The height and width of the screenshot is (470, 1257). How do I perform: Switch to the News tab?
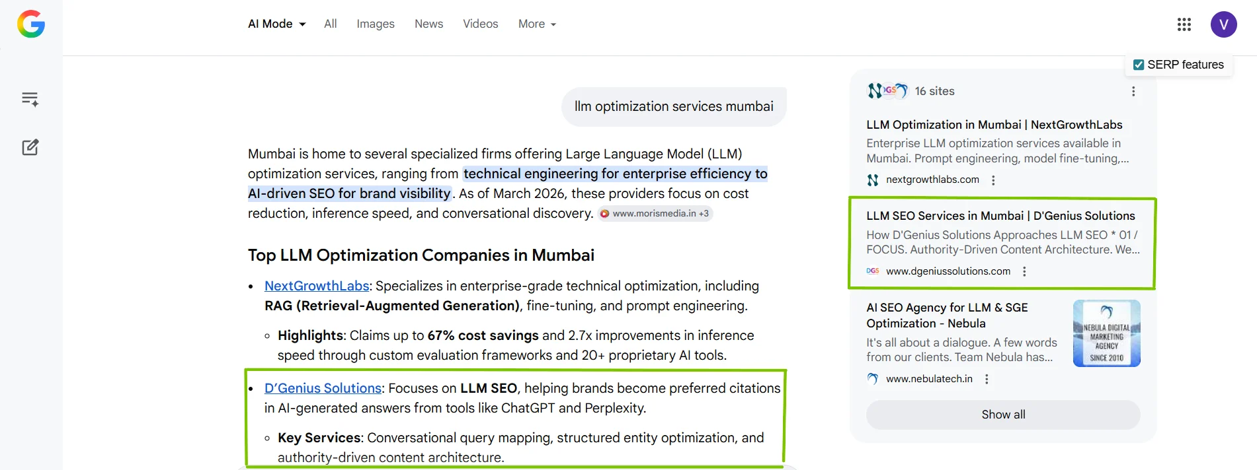428,24
